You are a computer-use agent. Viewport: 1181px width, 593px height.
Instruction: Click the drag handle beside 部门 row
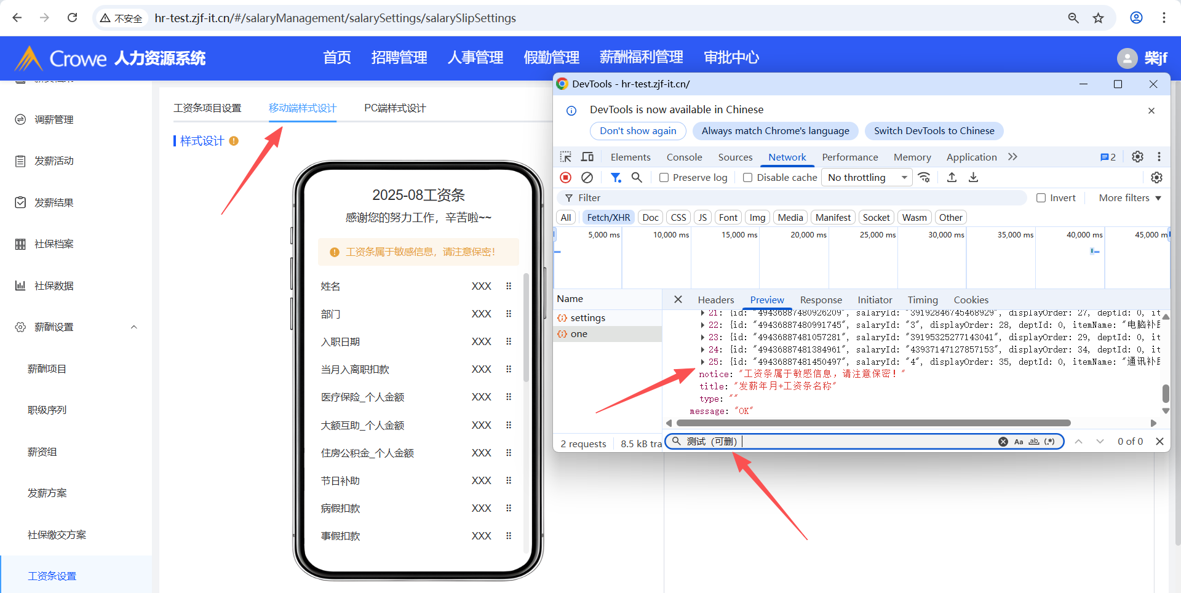(509, 314)
